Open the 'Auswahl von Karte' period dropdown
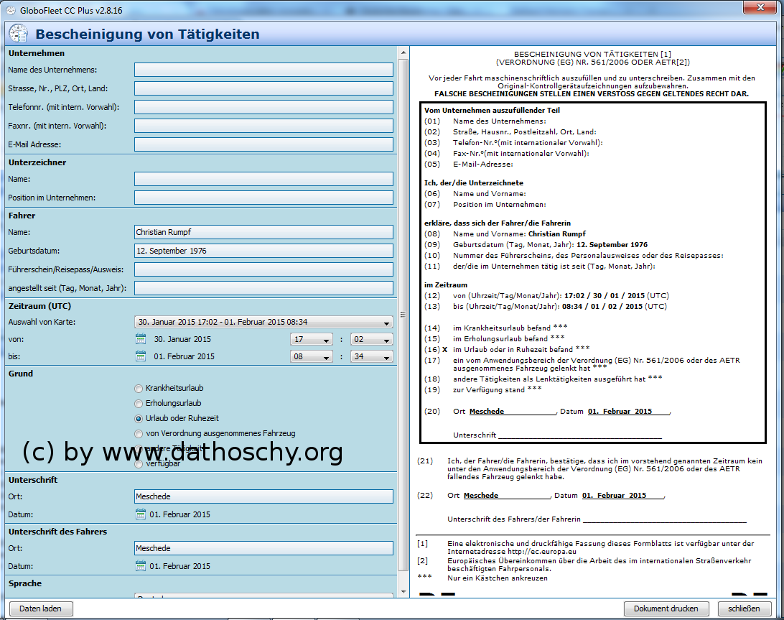784x620 pixels. 263,323
